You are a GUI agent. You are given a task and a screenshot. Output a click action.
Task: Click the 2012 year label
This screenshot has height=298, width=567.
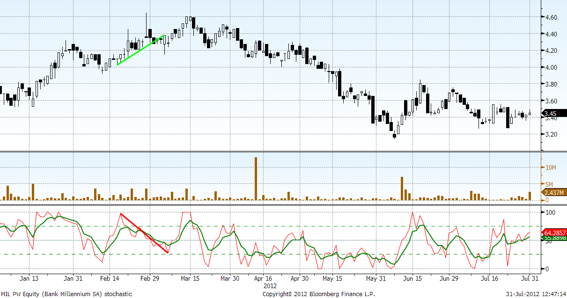tap(270, 285)
